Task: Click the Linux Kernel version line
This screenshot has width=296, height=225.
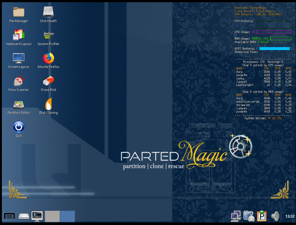Action: 255,11
